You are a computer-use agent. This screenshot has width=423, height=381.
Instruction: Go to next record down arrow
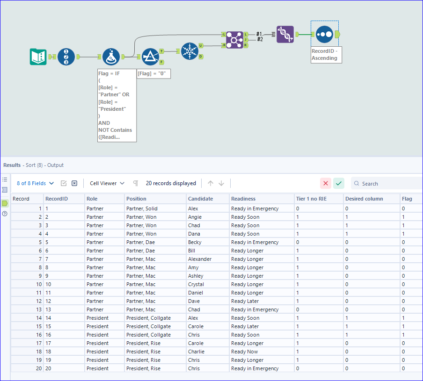point(221,183)
